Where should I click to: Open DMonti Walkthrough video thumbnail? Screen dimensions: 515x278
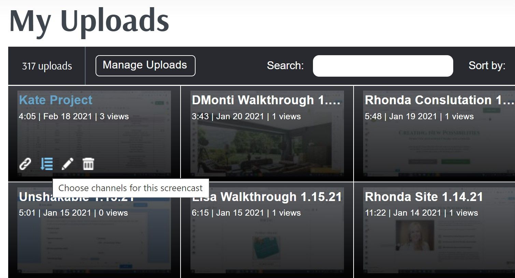(x=267, y=134)
